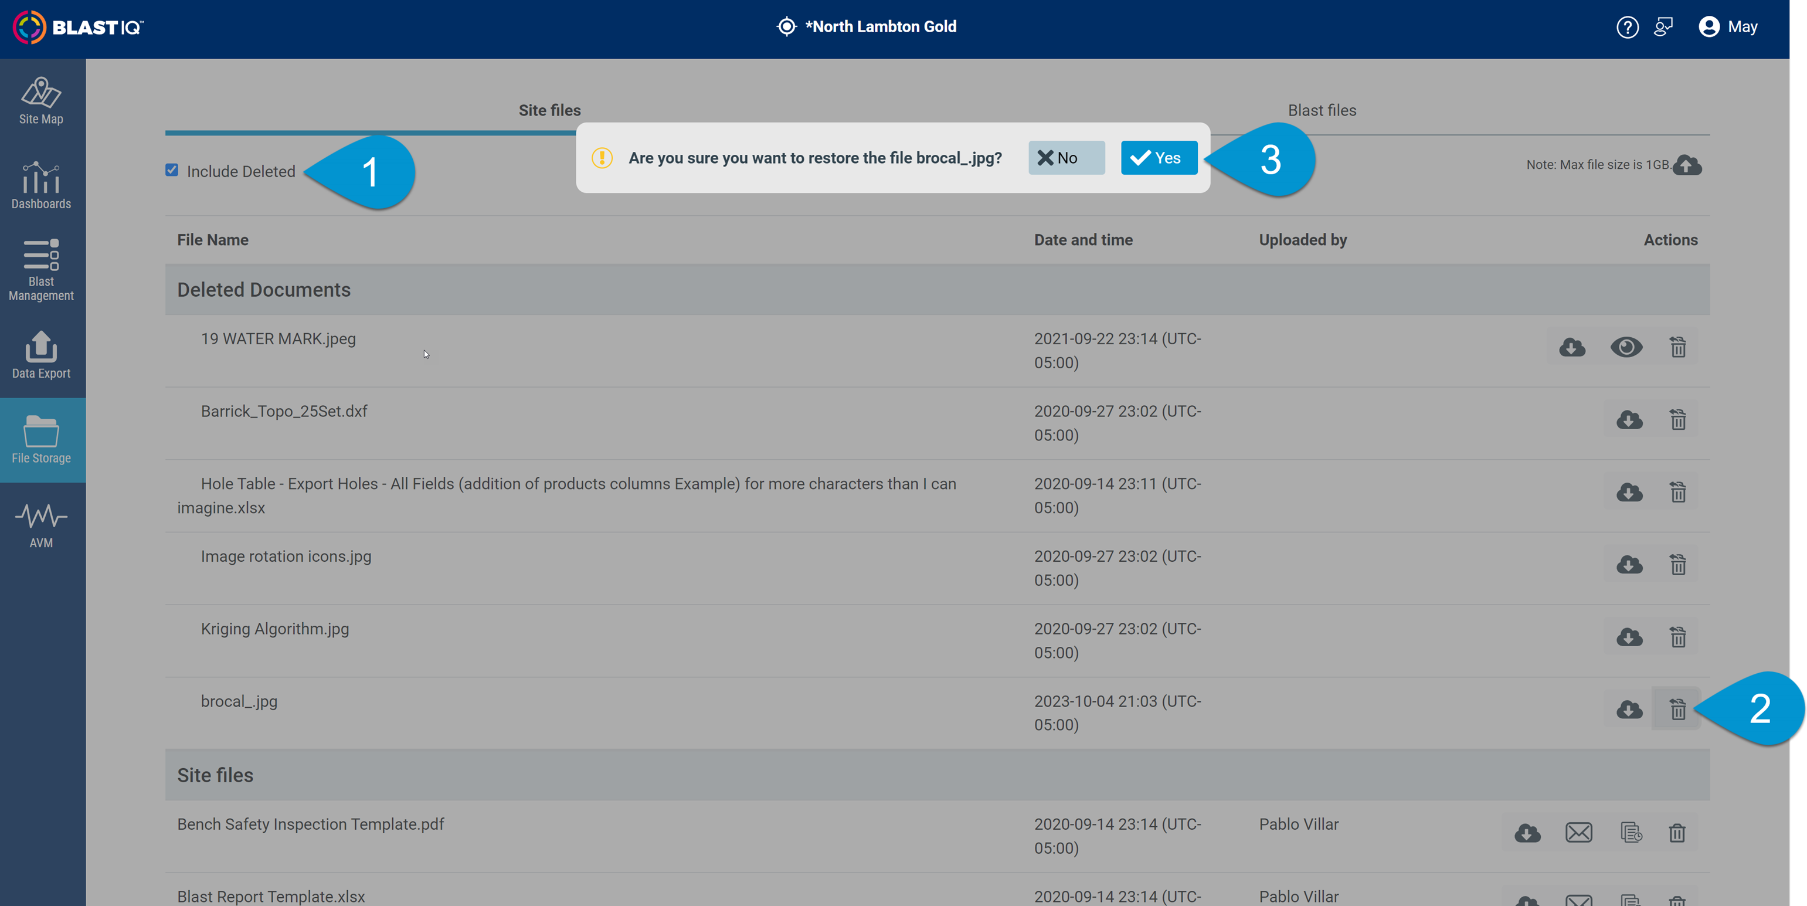This screenshot has height=906, width=1807.
Task: Download Kriging Algorithm.jpg
Action: coord(1629,637)
